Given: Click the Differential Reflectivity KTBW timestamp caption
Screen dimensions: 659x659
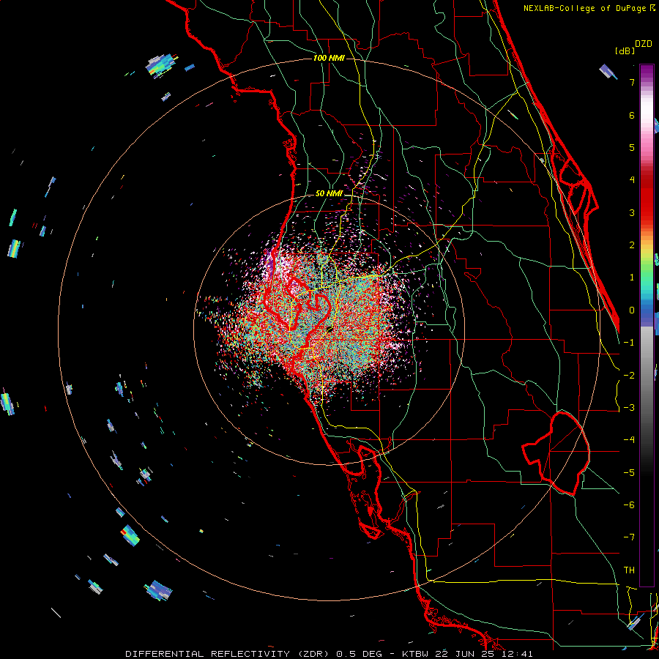Looking at the screenshot, I should 329,654.
